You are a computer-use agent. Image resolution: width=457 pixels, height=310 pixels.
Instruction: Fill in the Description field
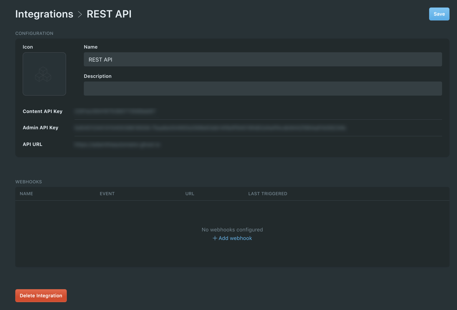coord(262,89)
